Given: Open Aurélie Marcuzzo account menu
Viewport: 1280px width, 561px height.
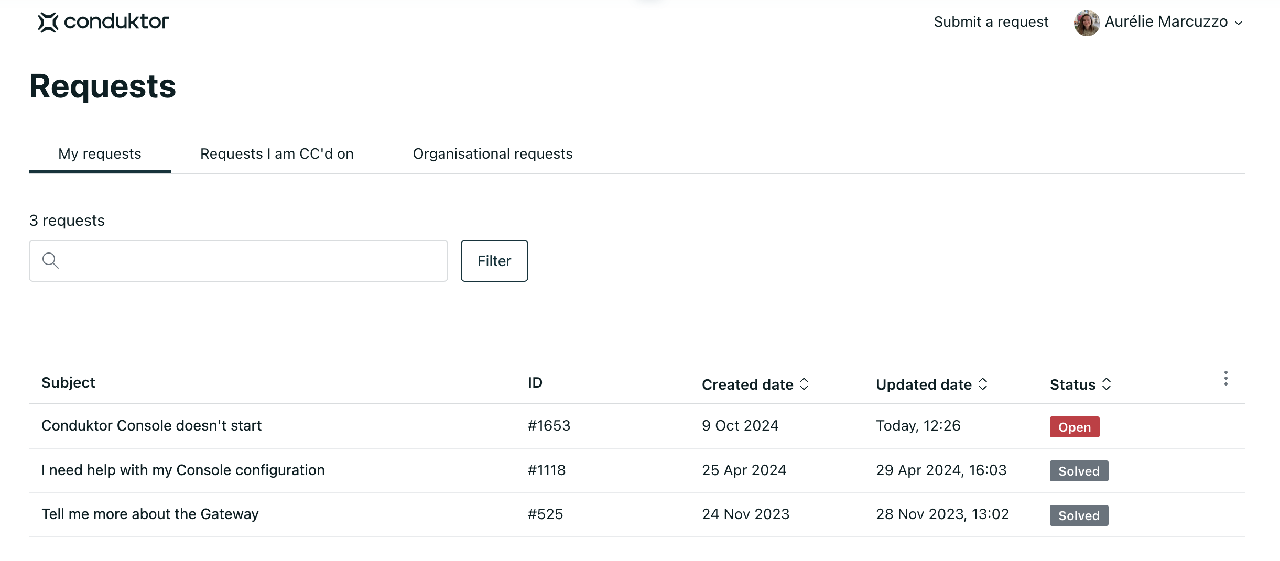Looking at the screenshot, I should (1158, 23).
